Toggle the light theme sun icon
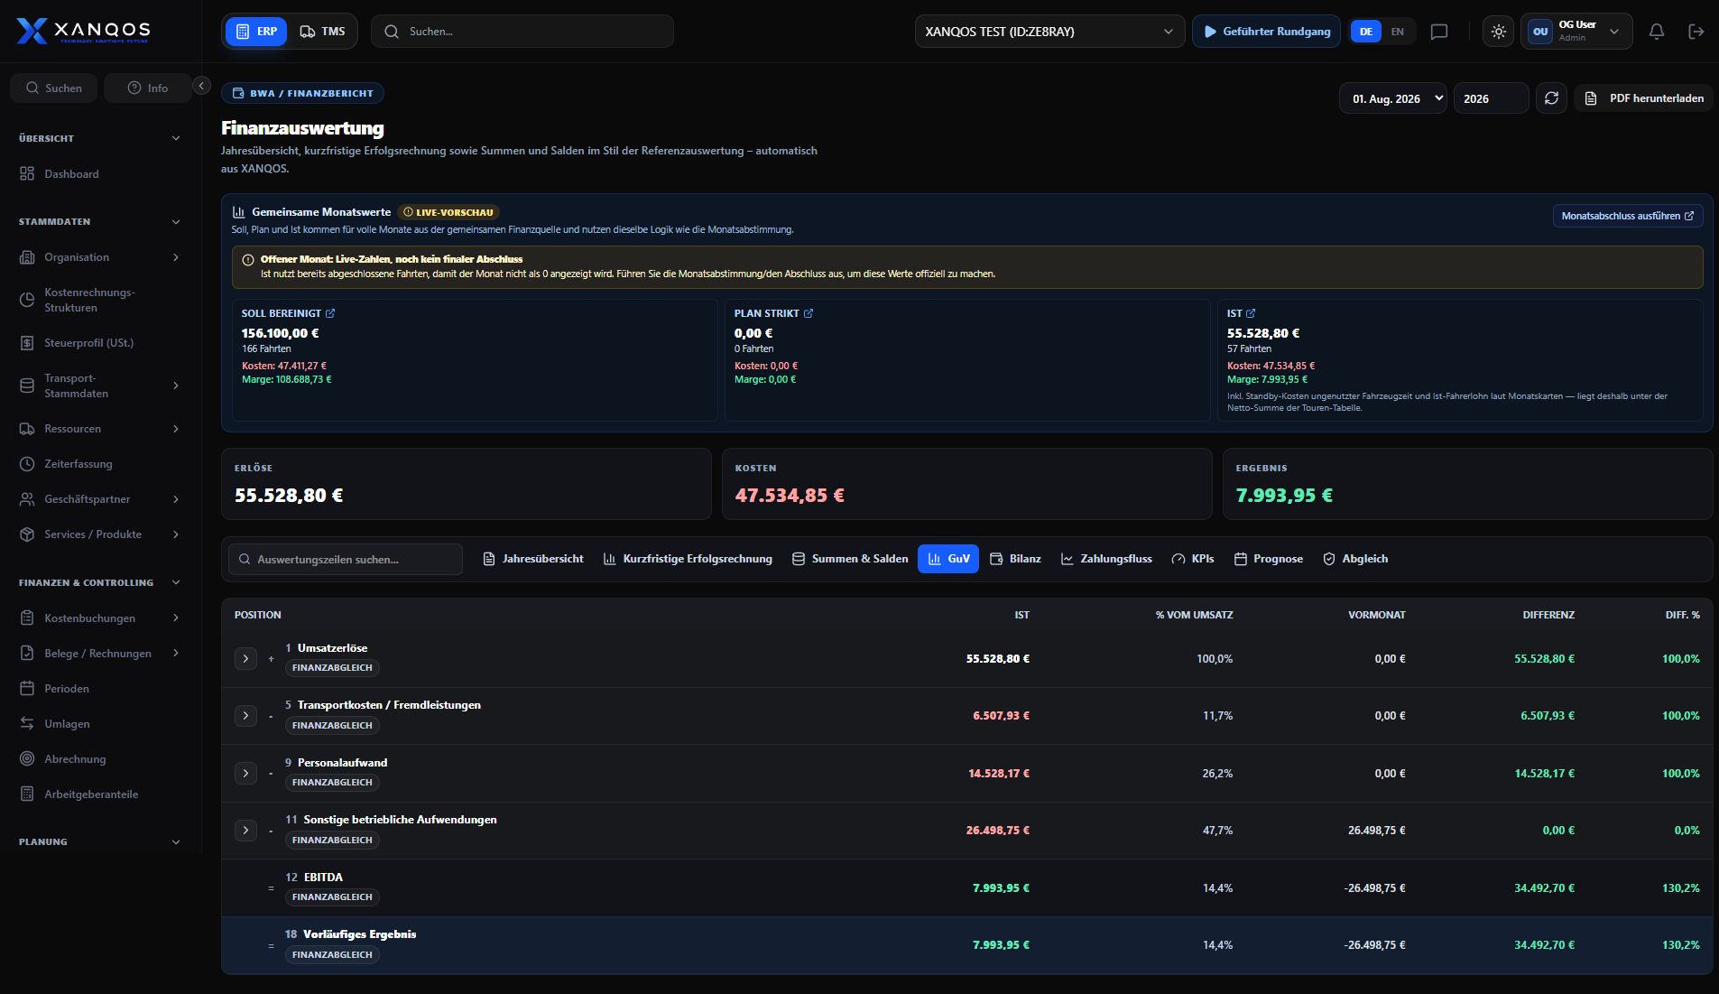This screenshot has width=1719, height=994. [x=1498, y=32]
